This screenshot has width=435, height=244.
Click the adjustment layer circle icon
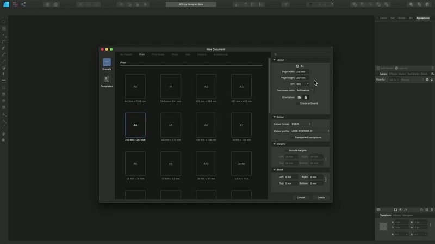click(x=401, y=210)
